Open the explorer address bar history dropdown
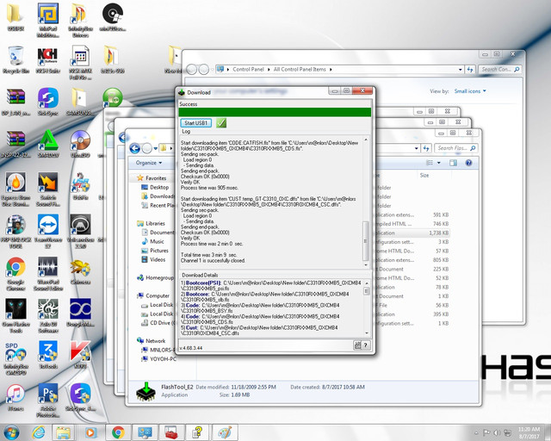The height and width of the screenshot is (441, 551). pyautogui.click(x=417, y=148)
